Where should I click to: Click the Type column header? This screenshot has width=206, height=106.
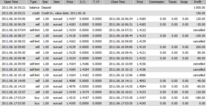click(33, 2)
